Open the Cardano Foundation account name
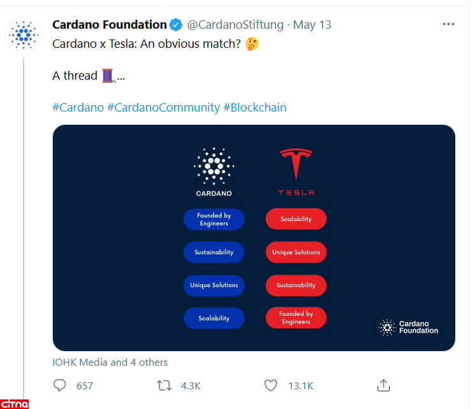The image size is (473, 409). (109, 25)
